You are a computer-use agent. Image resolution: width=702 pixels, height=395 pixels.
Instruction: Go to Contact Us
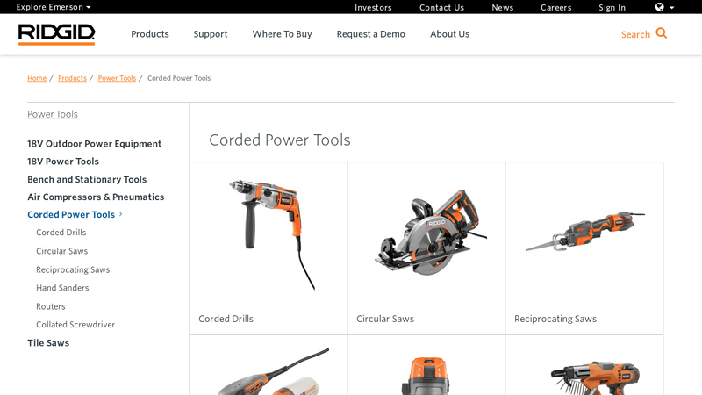pos(441,8)
